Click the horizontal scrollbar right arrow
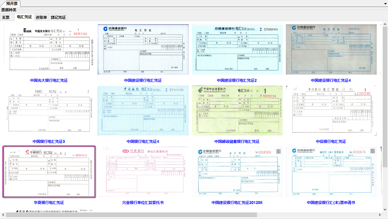Viewport: 388px width, 219px height. click(380, 215)
